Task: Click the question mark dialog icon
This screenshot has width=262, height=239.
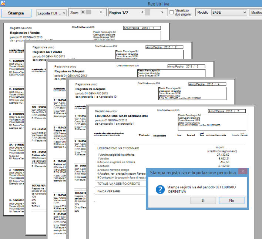Action: [x=160, y=189]
